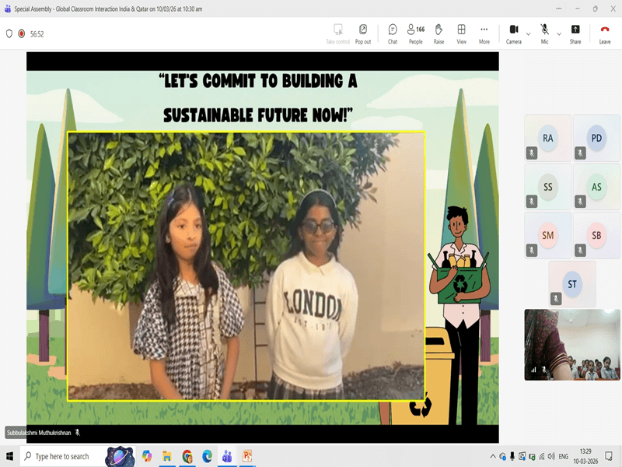Unmute the Mic
This screenshot has width=622, height=467.
click(544, 33)
